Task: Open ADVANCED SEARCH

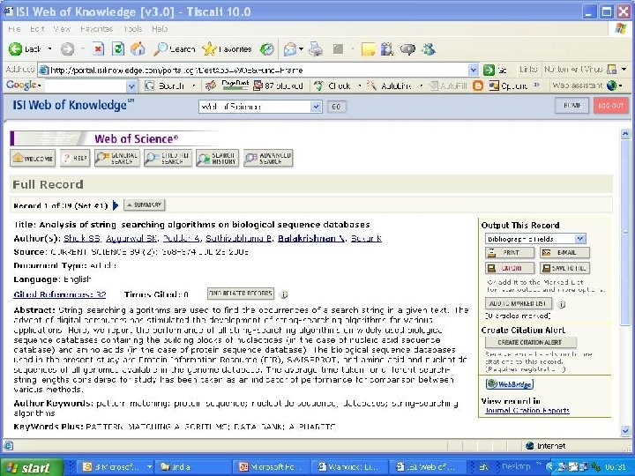Action: point(268,159)
